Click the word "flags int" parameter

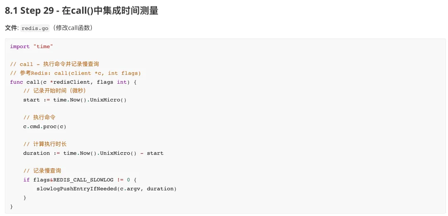click(x=112, y=82)
